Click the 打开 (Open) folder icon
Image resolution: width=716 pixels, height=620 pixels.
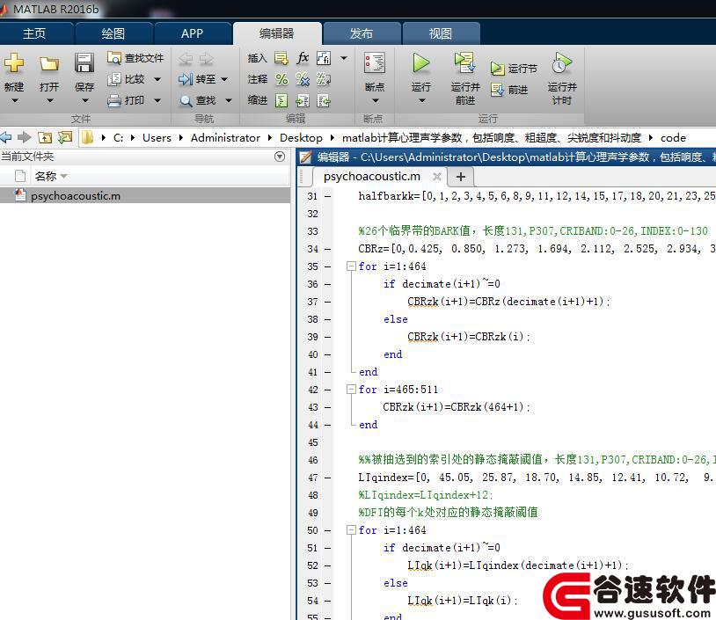pyautogui.click(x=49, y=63)
